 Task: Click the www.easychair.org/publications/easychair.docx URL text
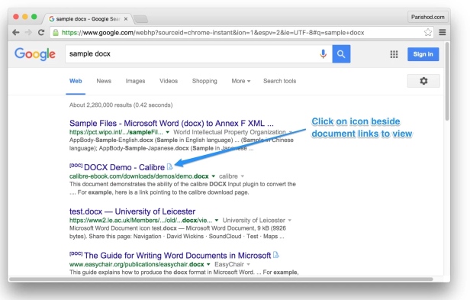(x=137, y=264)
